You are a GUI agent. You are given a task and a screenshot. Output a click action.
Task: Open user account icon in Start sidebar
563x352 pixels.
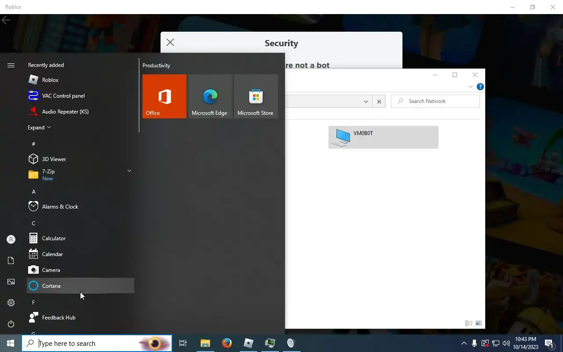(11, 239)
